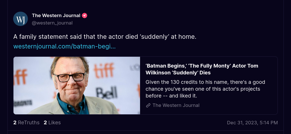The height and width of the screenshot is (134, 291).
Task: Click the orange tiff logo beside actor's head
Action: click(104, 70)
